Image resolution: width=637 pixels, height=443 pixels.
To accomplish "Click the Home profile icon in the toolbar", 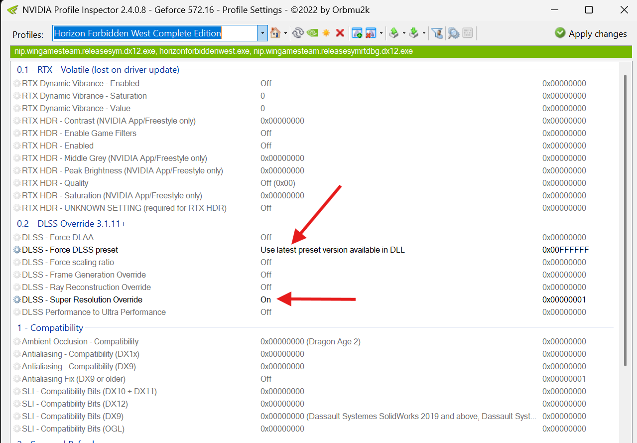I will pos(275,33).
